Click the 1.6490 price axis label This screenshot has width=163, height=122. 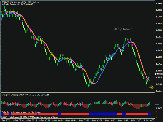[x=159, y=3]
